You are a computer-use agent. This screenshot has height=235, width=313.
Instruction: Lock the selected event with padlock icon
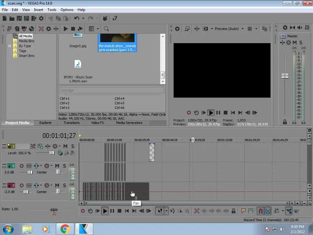click(x=233, y=211)
